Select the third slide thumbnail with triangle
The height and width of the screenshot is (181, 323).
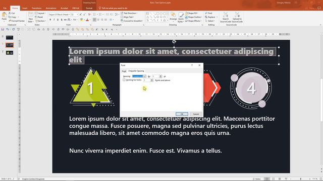10,53
